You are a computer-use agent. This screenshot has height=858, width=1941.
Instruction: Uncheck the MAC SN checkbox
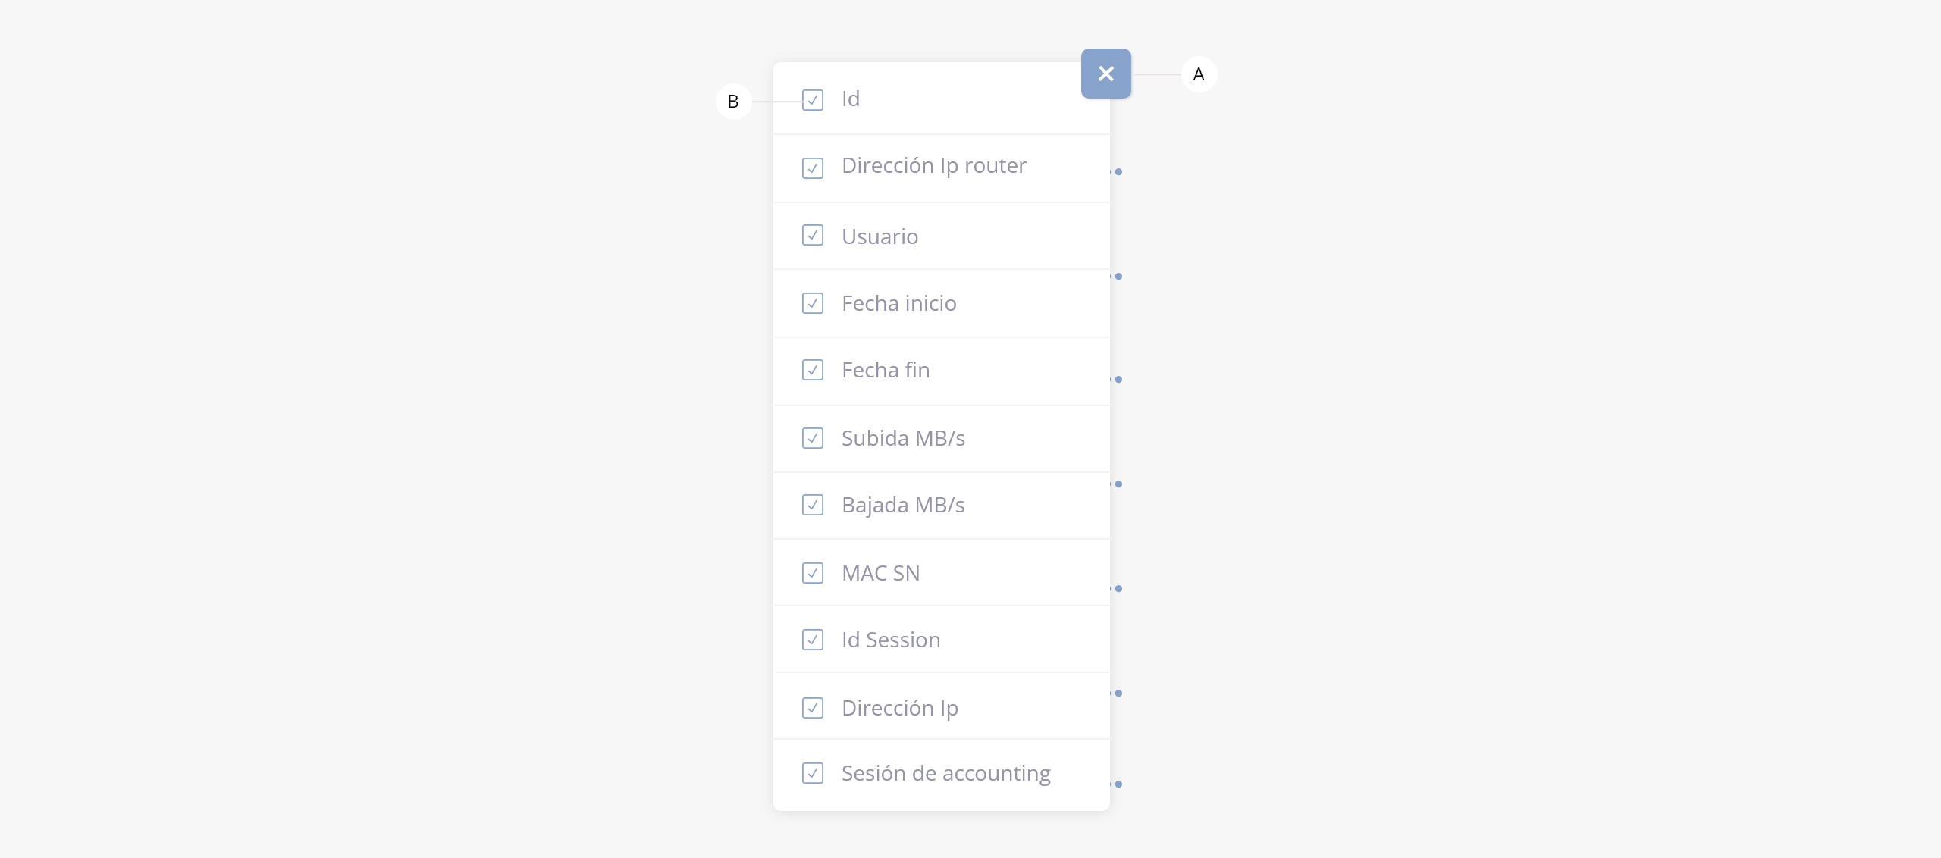click(812, 573)
